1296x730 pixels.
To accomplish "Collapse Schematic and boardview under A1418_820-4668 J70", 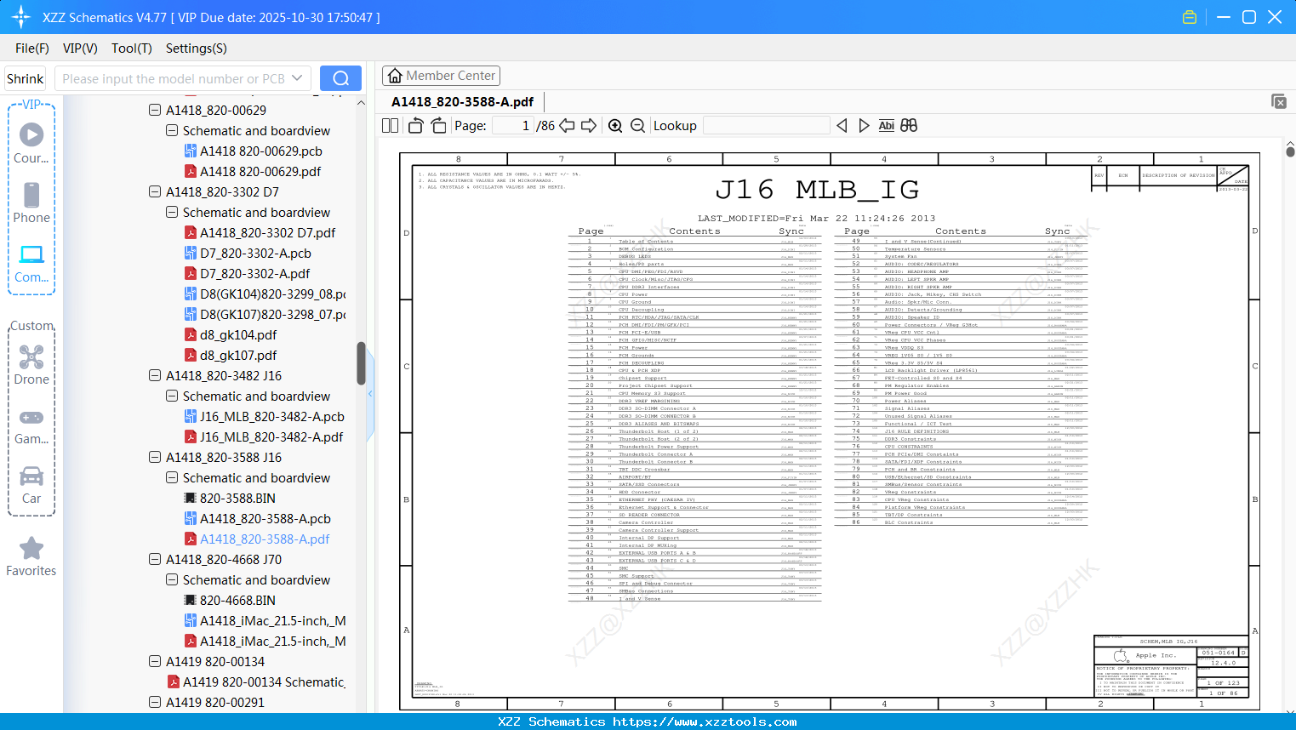I will point(172,579).
